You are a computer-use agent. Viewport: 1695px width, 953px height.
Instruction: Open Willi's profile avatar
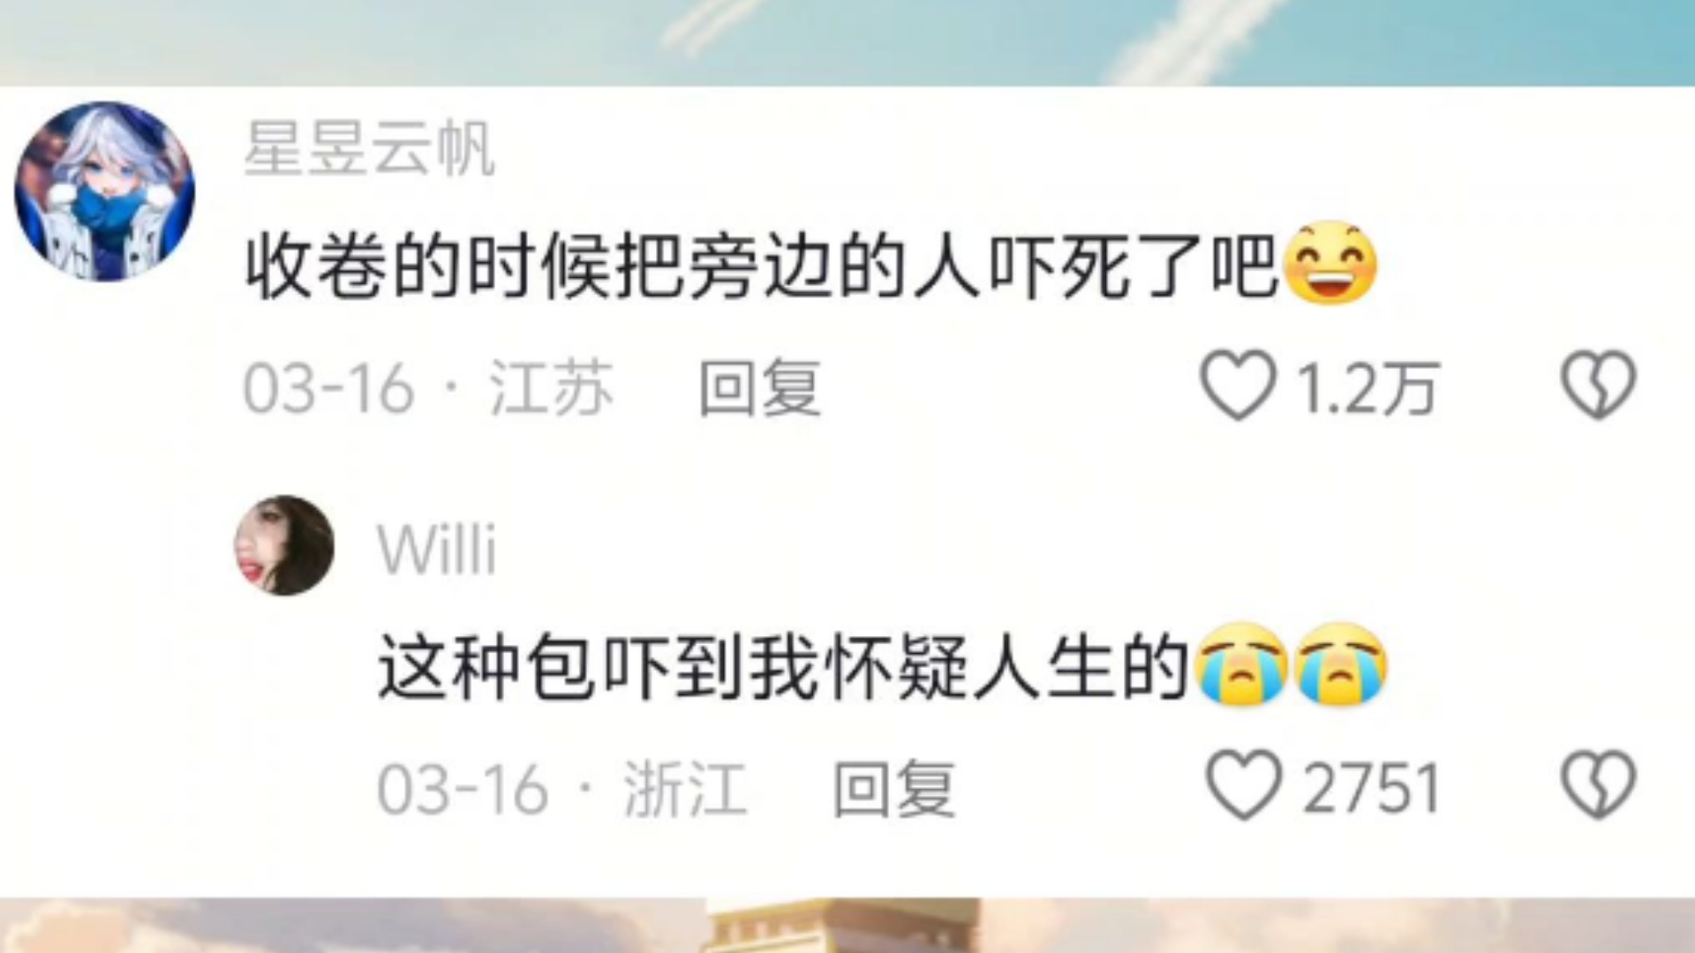284,545
